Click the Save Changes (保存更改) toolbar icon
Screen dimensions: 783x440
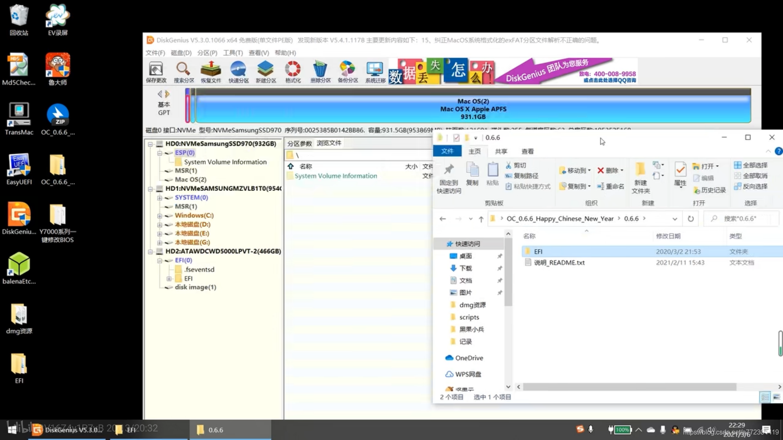[x=156, y=72]
